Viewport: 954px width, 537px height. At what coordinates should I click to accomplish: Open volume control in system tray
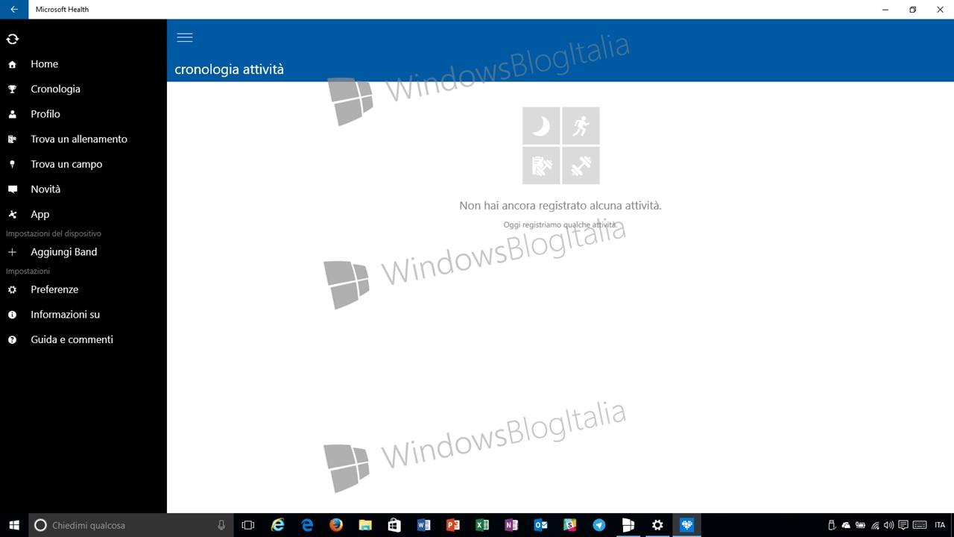tap(888, 525)
